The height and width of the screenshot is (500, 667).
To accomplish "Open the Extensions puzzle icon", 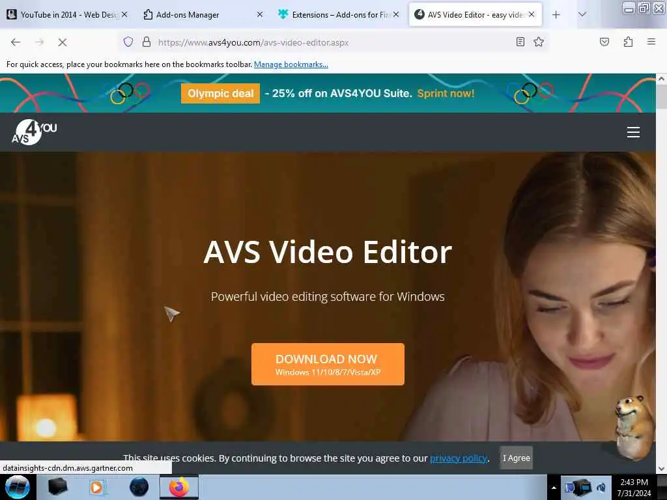I will pos(628,42).
